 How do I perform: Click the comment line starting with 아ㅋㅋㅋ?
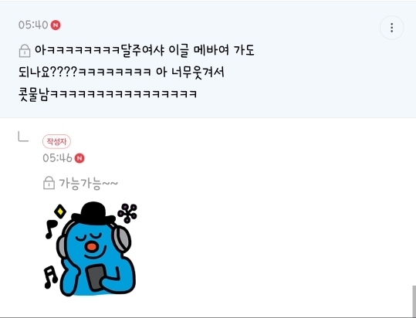coord(144,50)
